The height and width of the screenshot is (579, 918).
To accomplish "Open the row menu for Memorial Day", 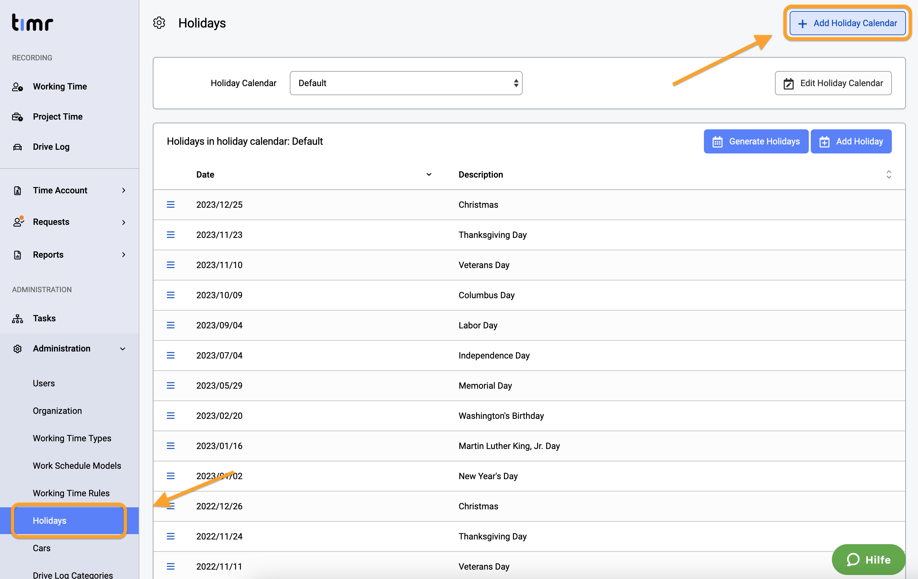I will 171,385.
